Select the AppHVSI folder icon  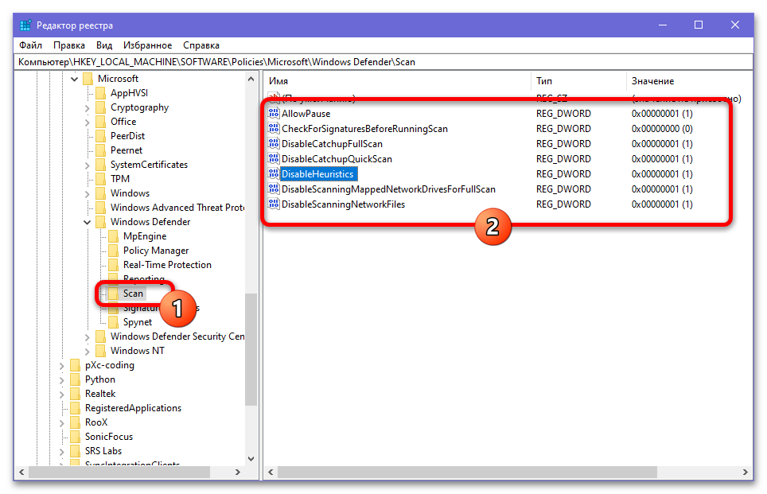[101, 93]
